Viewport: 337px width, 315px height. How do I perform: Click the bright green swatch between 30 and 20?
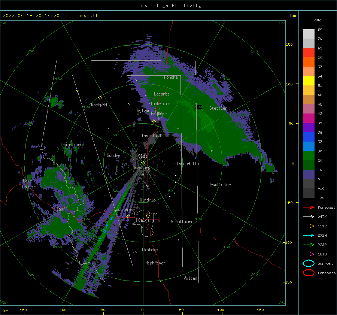click(309, 155)
